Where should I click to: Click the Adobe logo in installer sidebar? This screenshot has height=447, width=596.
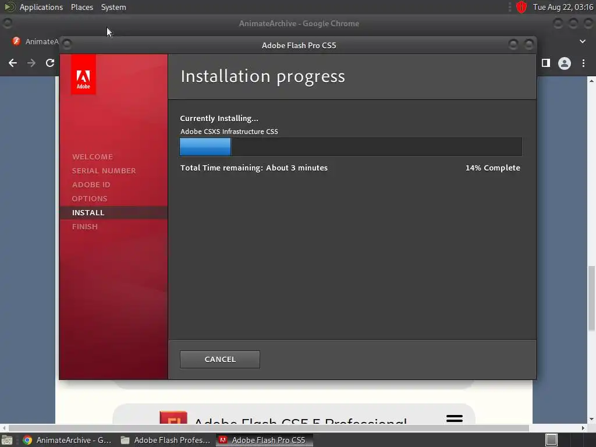(83, 74)
